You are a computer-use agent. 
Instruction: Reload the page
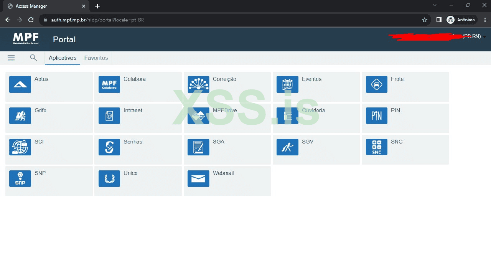coord(31,20)
